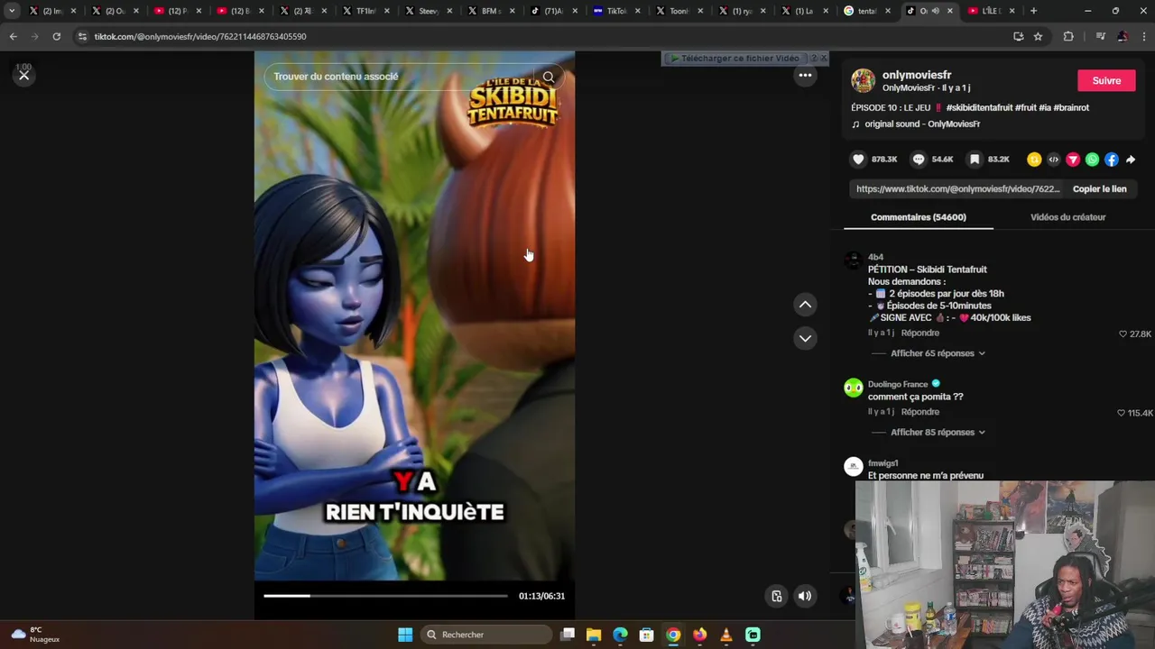Like the 4b4 comment (27.8K)
The height and width of the screenshot is (649, 1155).
tap(1123, 334)
